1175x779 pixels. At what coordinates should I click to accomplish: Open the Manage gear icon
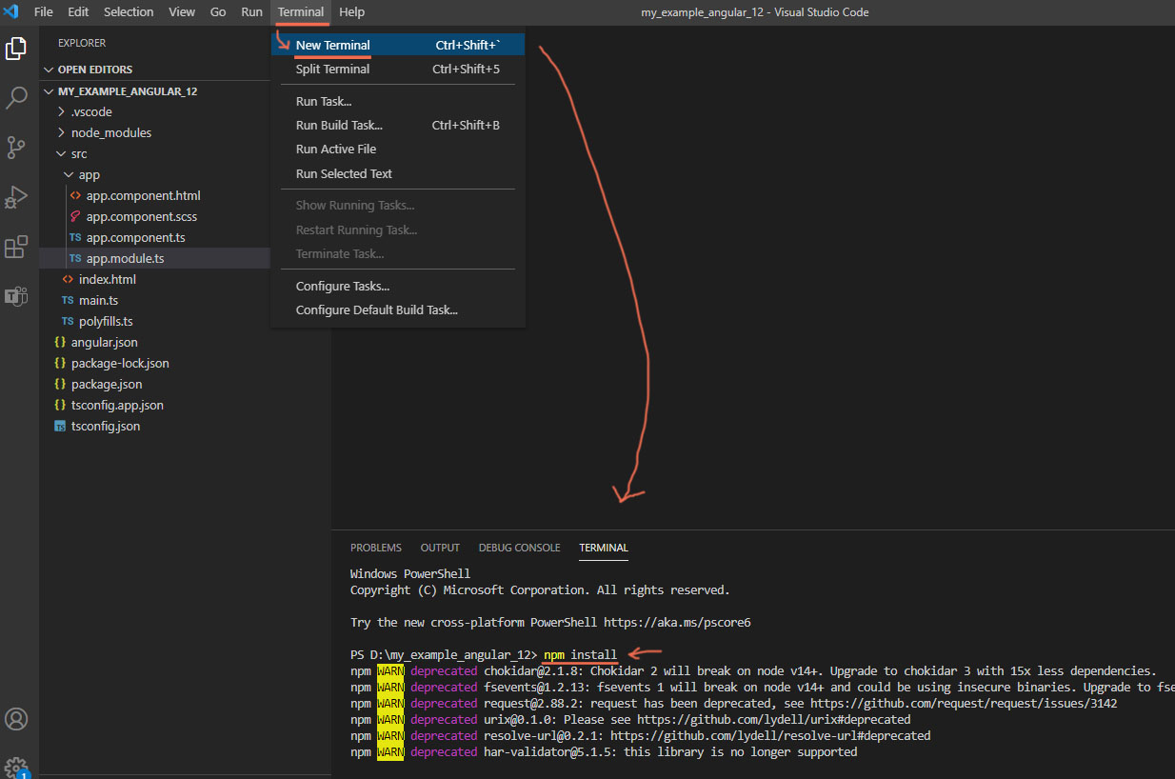(x=16, y=766)
